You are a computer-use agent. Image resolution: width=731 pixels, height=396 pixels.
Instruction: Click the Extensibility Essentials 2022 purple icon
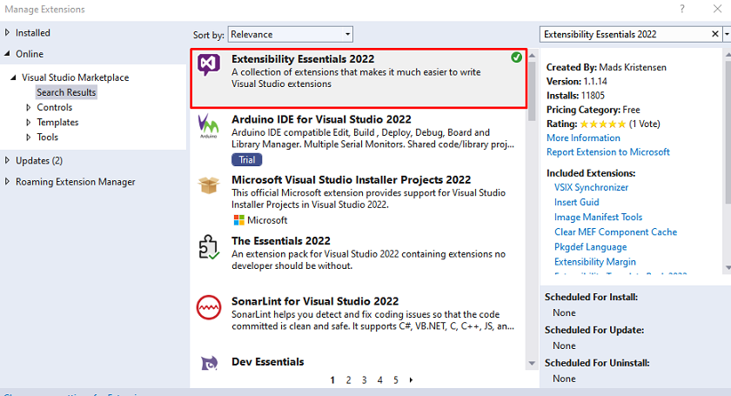(208, 64)
